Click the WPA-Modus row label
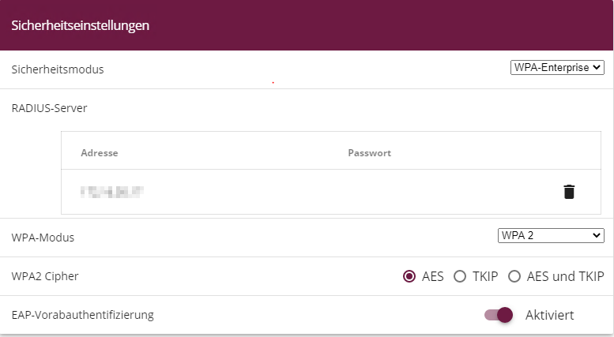 (x=43, y=237)
